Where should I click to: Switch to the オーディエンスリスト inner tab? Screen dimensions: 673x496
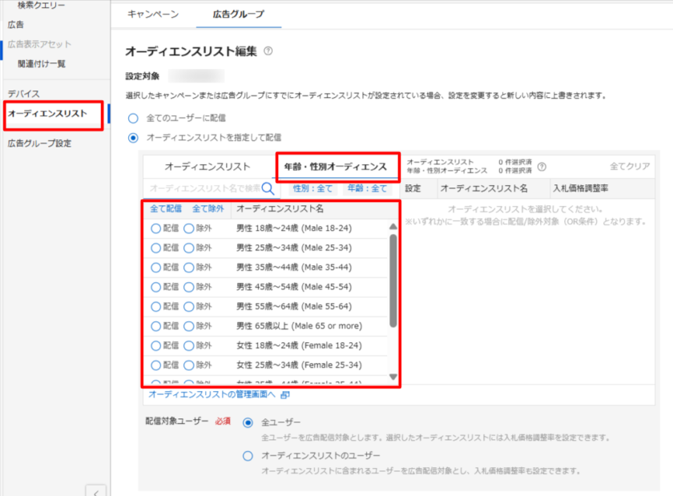coord(207,167)
